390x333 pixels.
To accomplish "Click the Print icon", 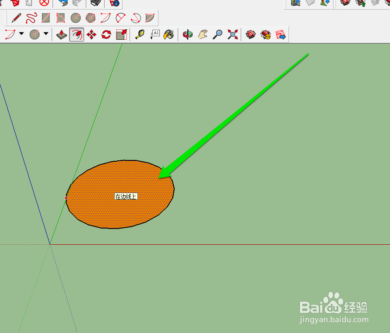I will [x=95, y=3].
